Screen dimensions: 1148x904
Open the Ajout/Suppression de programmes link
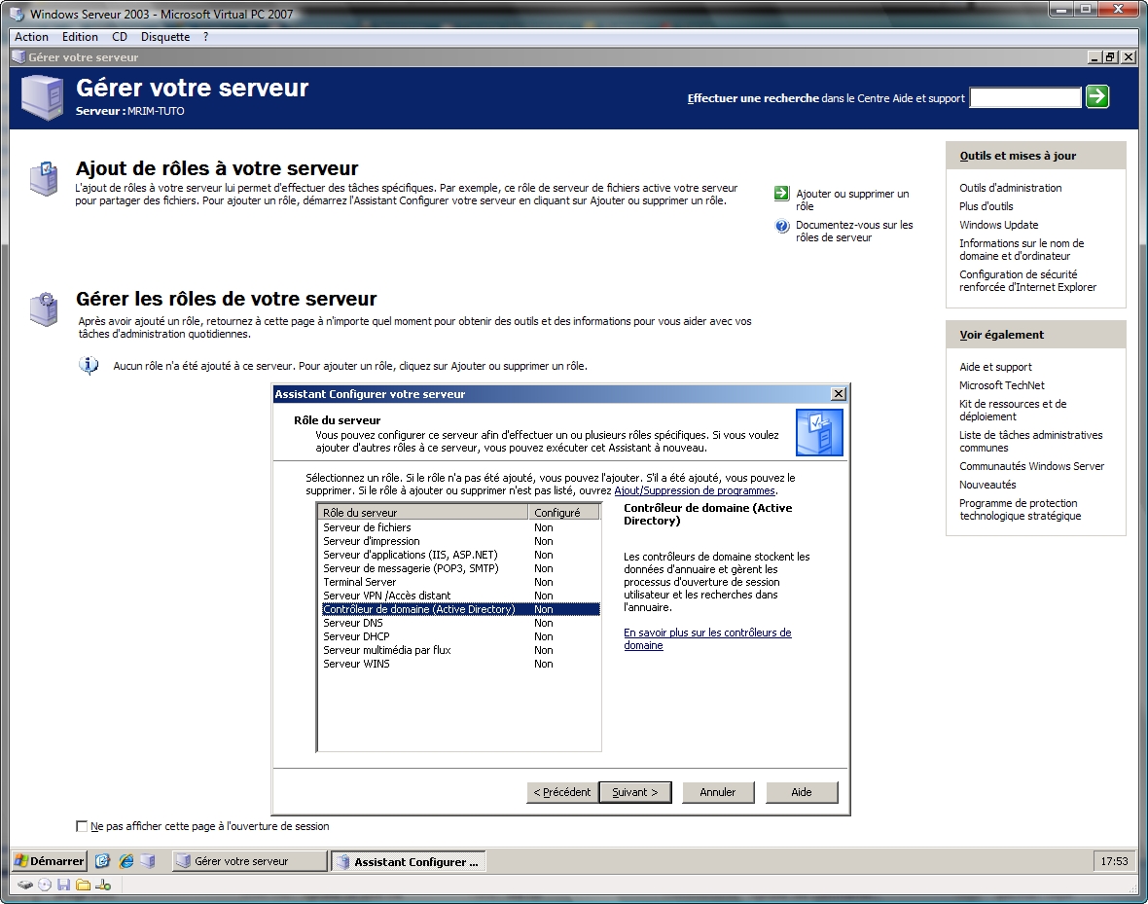coord(694,490)
